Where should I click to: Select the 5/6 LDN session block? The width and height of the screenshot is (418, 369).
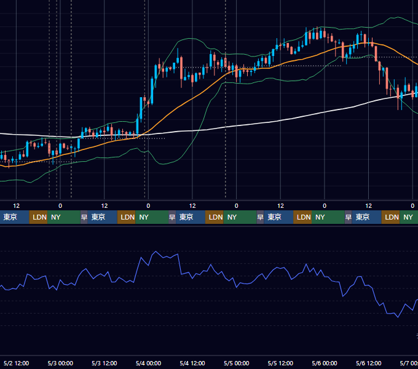click(391, 217)
